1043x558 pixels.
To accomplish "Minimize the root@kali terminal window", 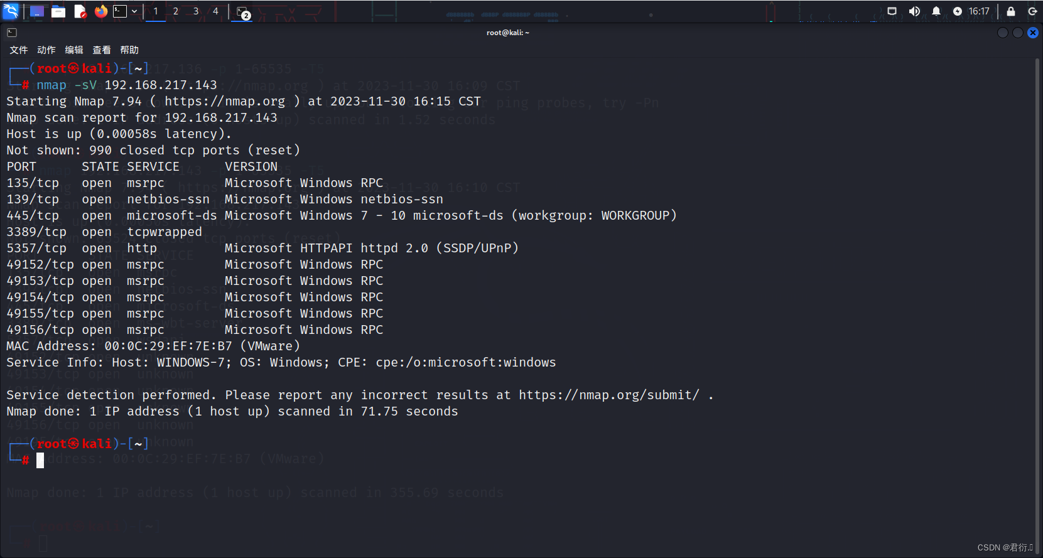I will click(x=1003, y=33).
